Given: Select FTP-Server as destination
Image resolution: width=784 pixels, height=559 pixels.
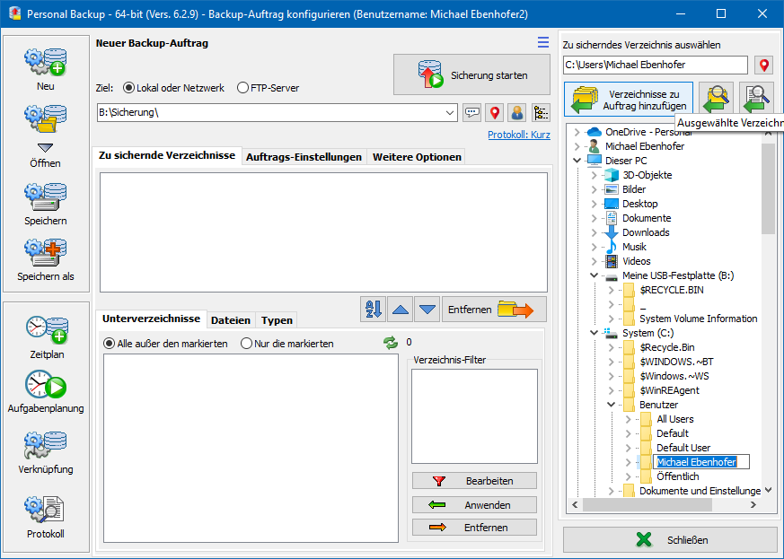Looking at the screenshot, I should point(268,88).
